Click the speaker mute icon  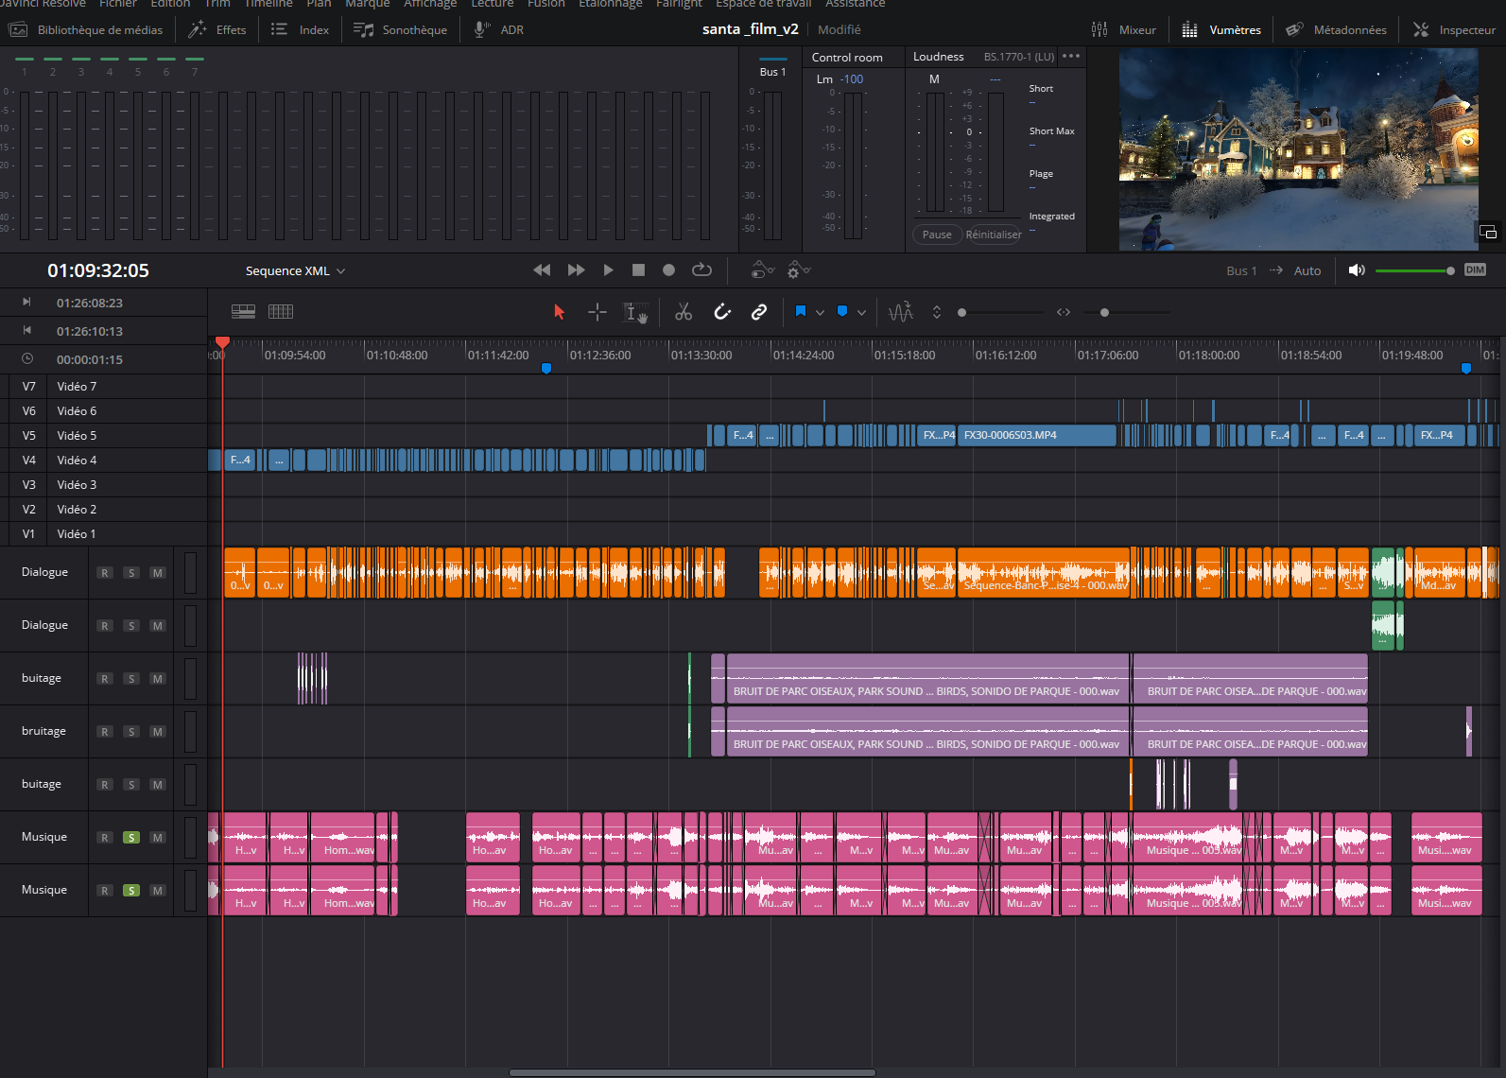click(x=1357, y=270)
